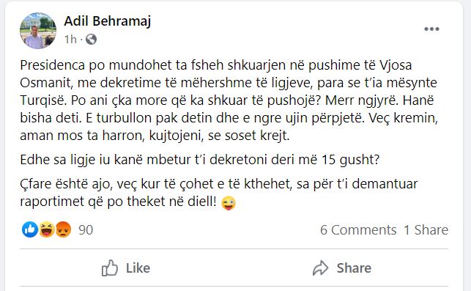Click the 1h post timestamp
This screenshot has width=471, height=291.
pos(70,39)
